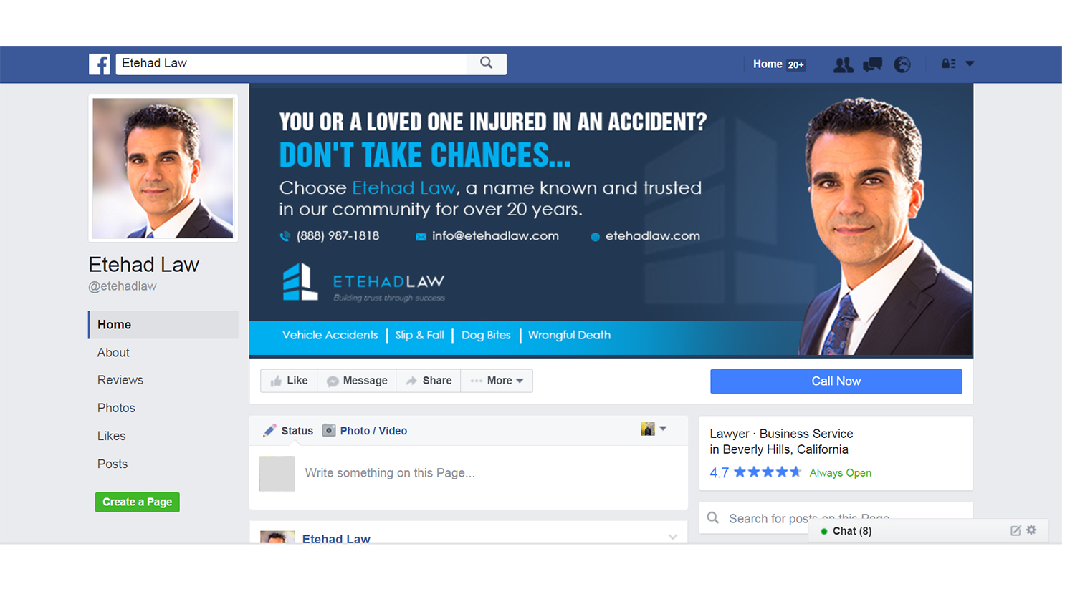Click the Call Now button
The image size is (1075, 604).
[836, 381]
